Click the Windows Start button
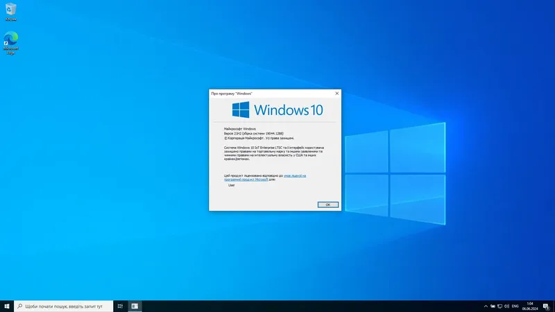 point(7,306)
